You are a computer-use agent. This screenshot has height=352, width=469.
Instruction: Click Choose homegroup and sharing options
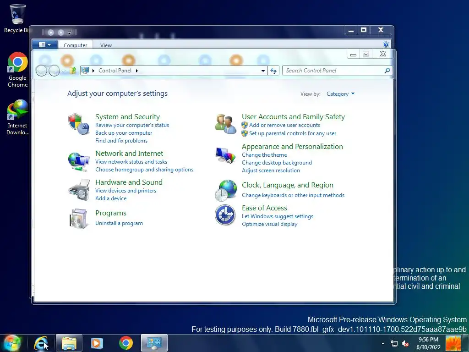click(x=144, y=170)
